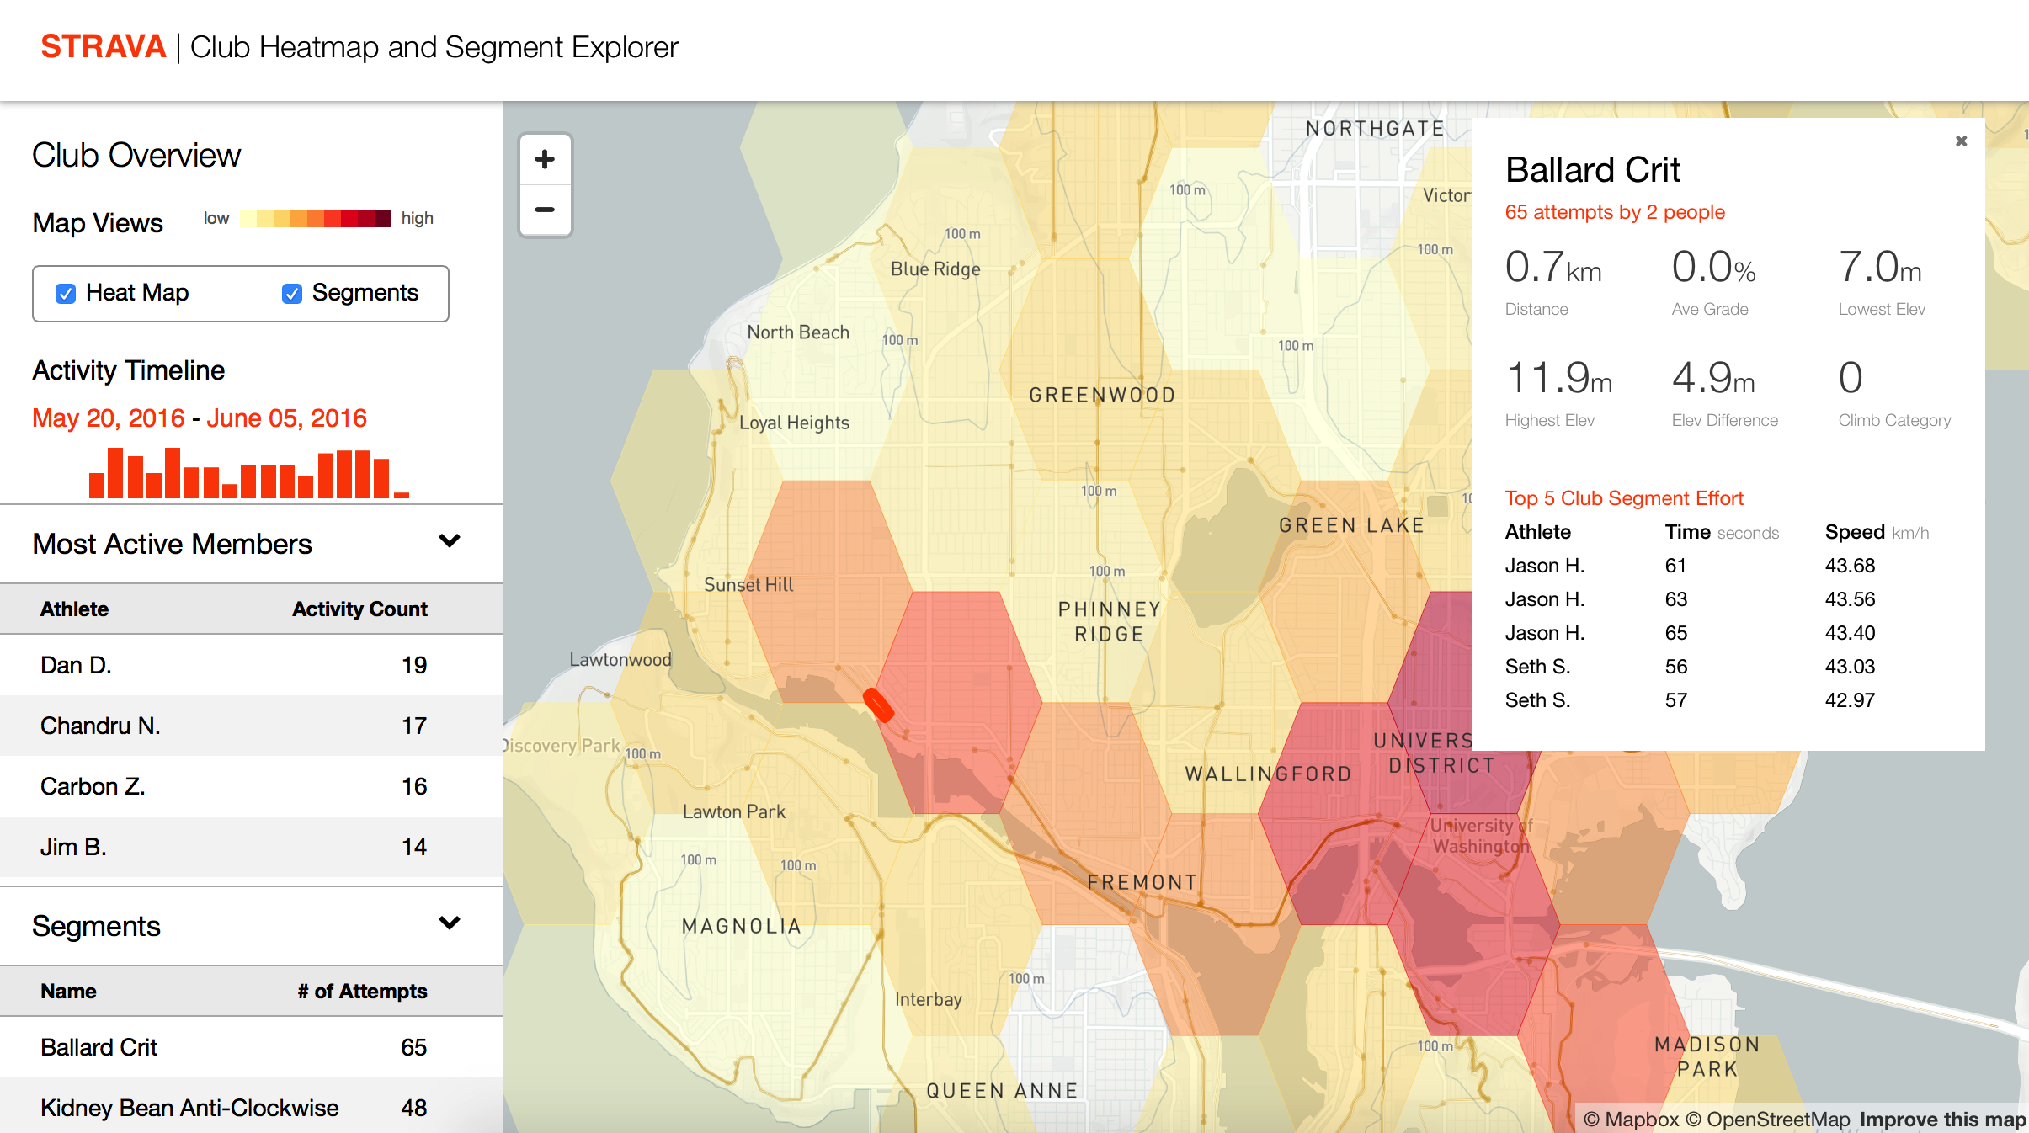Click the Ballard Crit popup title

pos(1592,170)
